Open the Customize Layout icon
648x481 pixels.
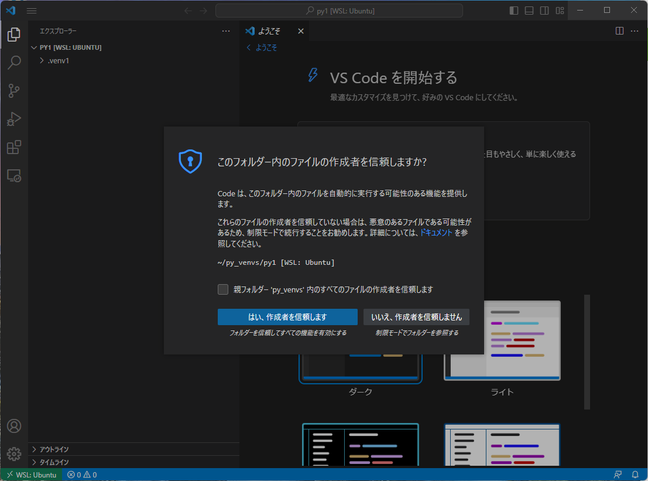click(560, 11)
